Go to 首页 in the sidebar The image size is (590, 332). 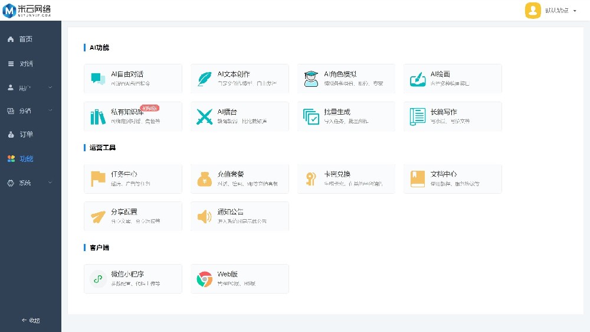pos(25,39)
